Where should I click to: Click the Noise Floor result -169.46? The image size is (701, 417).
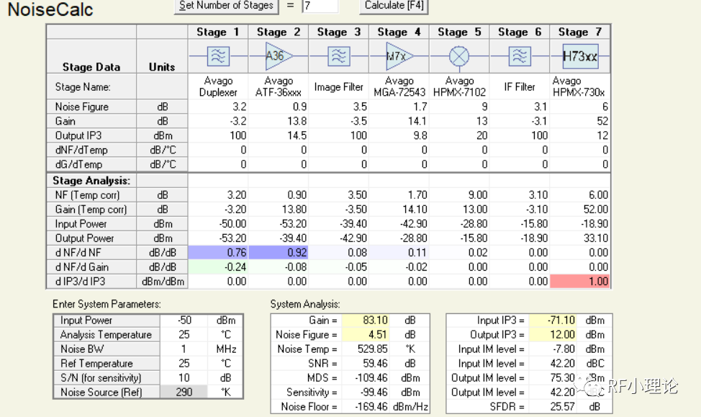pos(365,406)
